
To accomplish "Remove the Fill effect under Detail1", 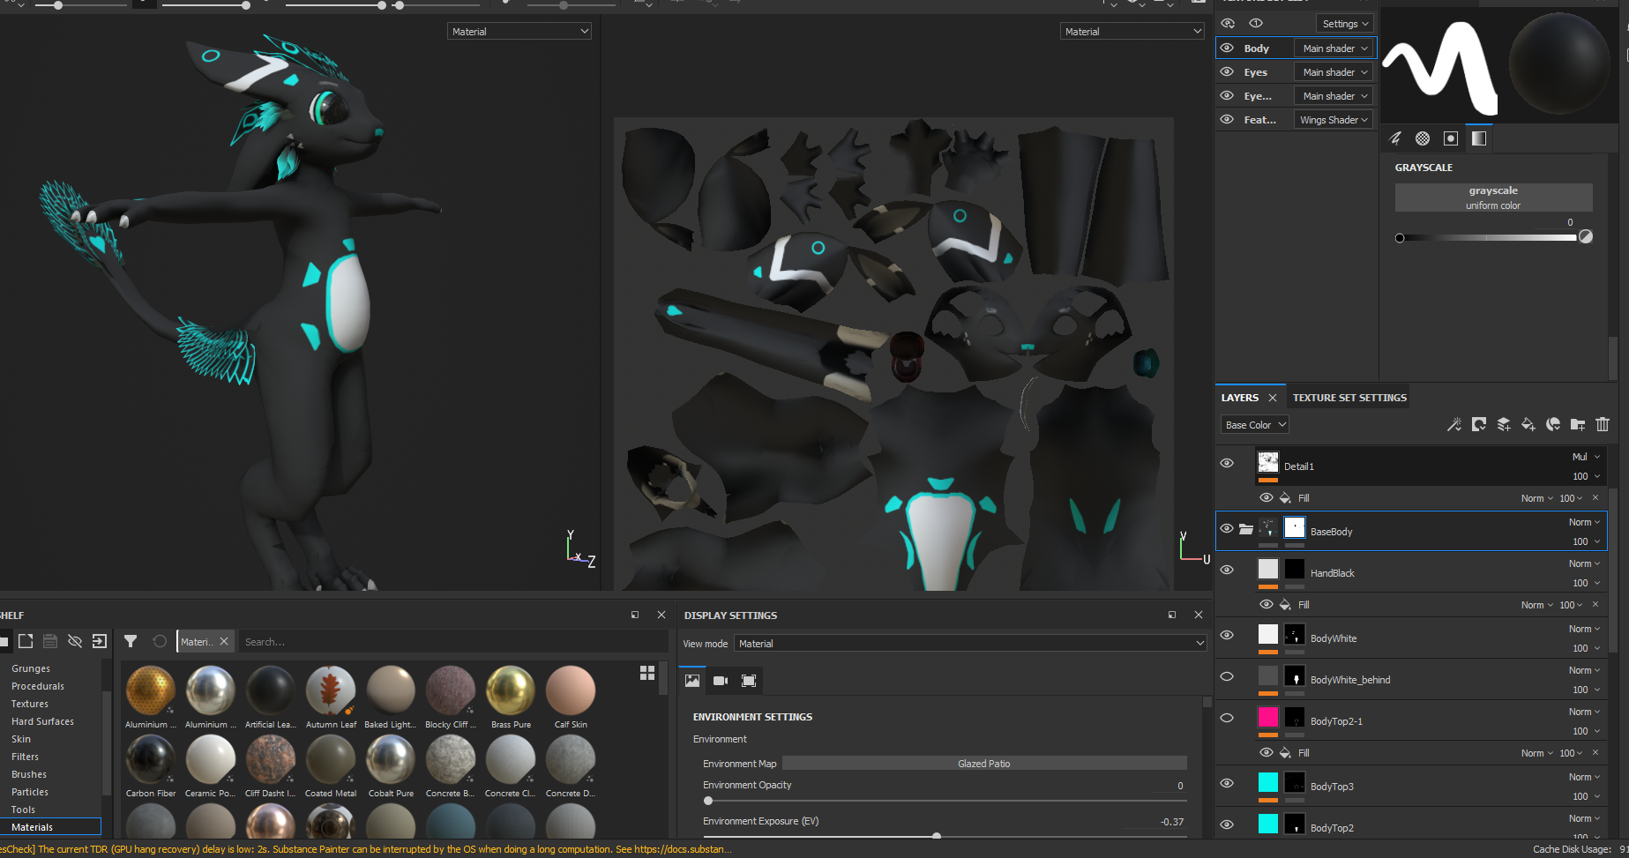I will (x=1595, y=498).
